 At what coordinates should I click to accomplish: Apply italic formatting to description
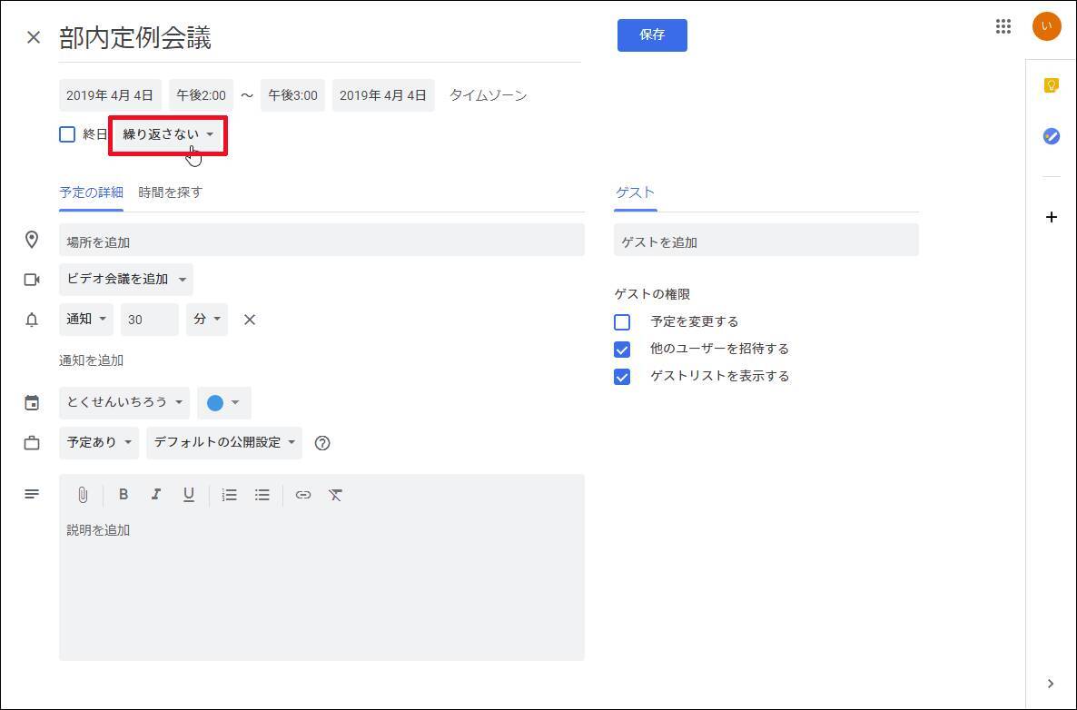(156, 495)
